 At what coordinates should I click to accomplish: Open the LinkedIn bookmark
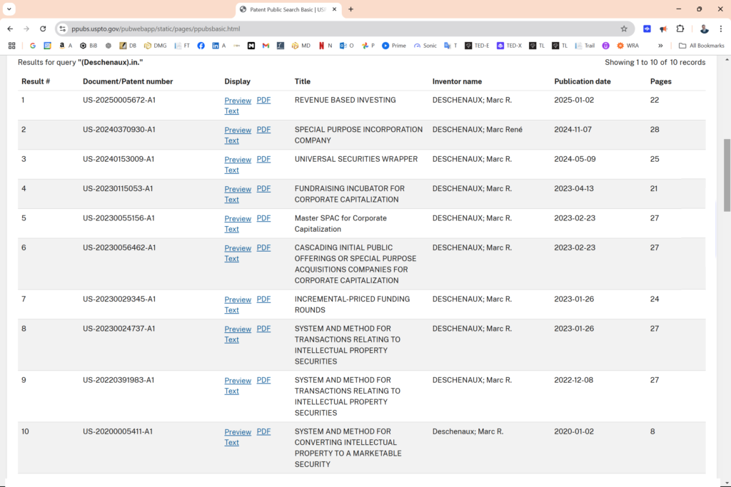click(x=218, y=46)
